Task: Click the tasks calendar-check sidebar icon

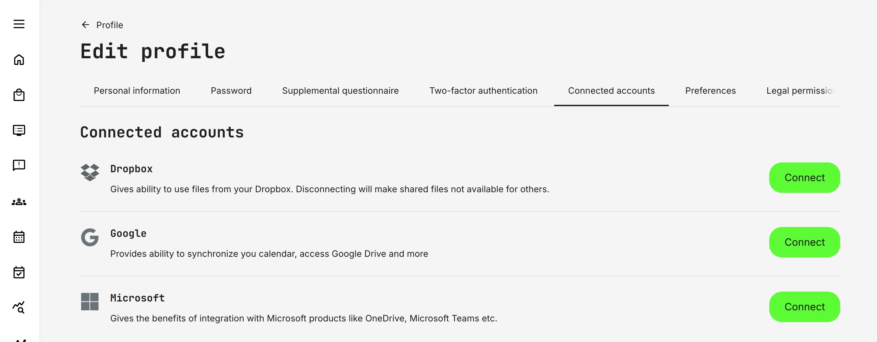Action: pyautogui.click(x=19, y=272)
